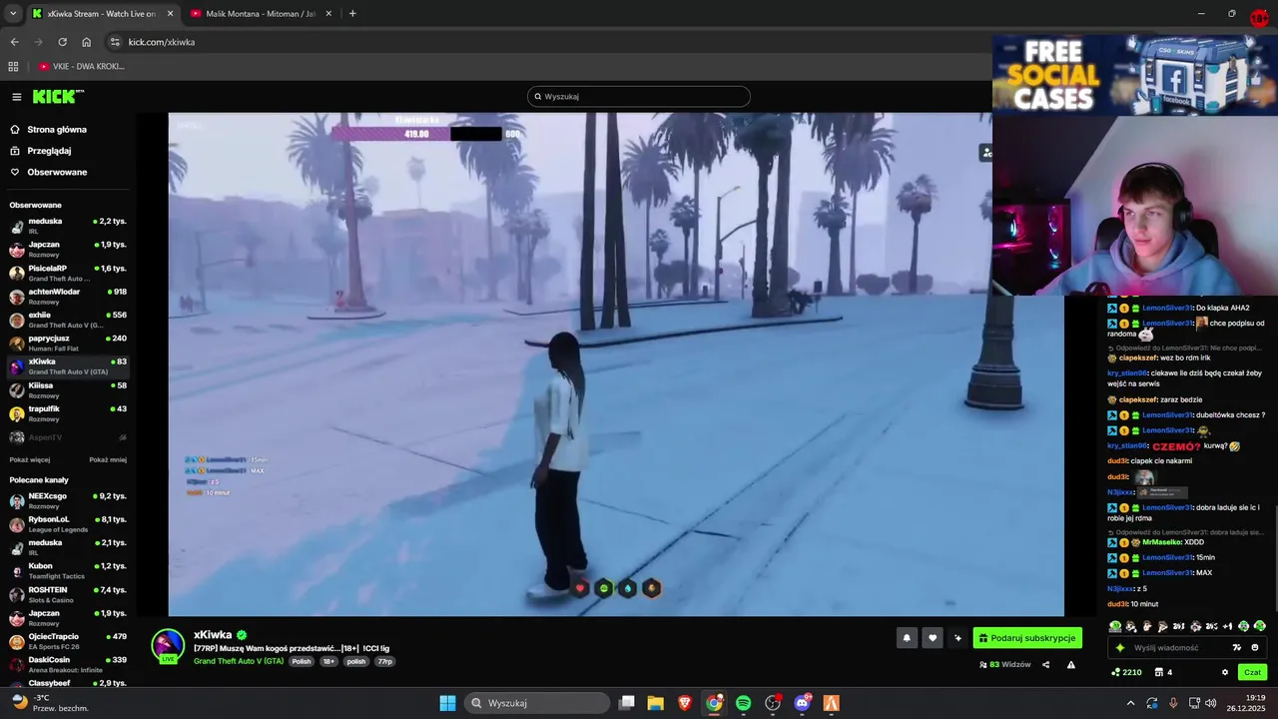
Task: Click xKiwka streamer avatar with LIVE badge
Action: (x=168, y=646)
